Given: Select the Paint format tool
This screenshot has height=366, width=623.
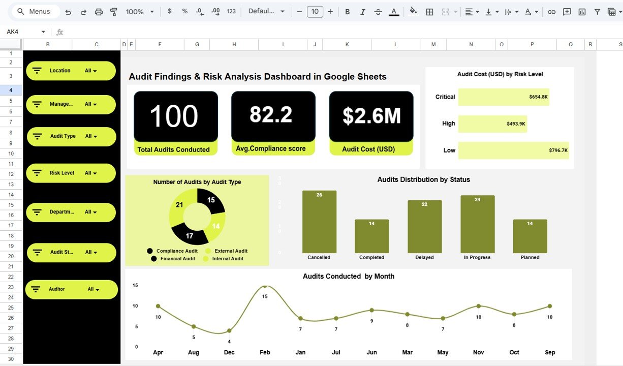Looking at the screenshot, I should tap(113, 11).
